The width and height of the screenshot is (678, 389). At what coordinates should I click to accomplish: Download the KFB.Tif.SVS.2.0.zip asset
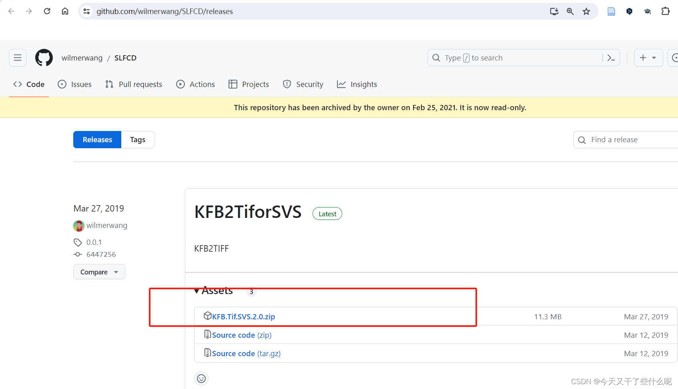point(243,316)
